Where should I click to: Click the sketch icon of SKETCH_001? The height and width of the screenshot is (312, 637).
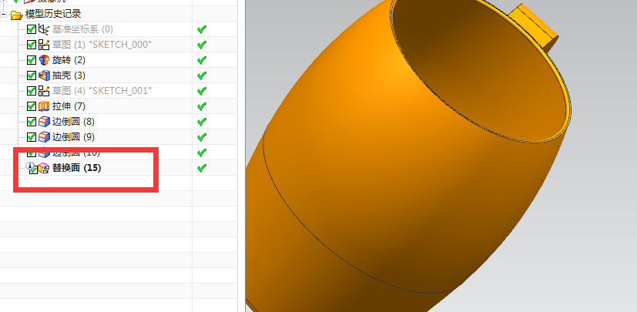click(44, 91)
